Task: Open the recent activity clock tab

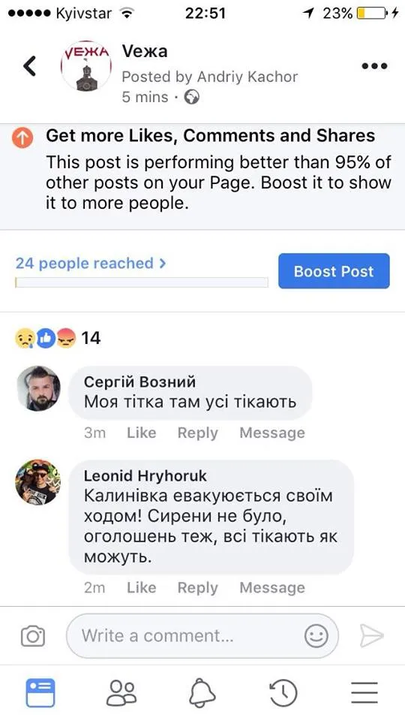Action: tap(283, 692)
